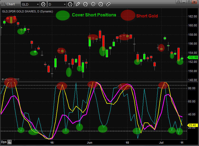This screenshot has width=199, height=146.
Task: Click the 'Cover Short Positions' text
Action: 94,15
